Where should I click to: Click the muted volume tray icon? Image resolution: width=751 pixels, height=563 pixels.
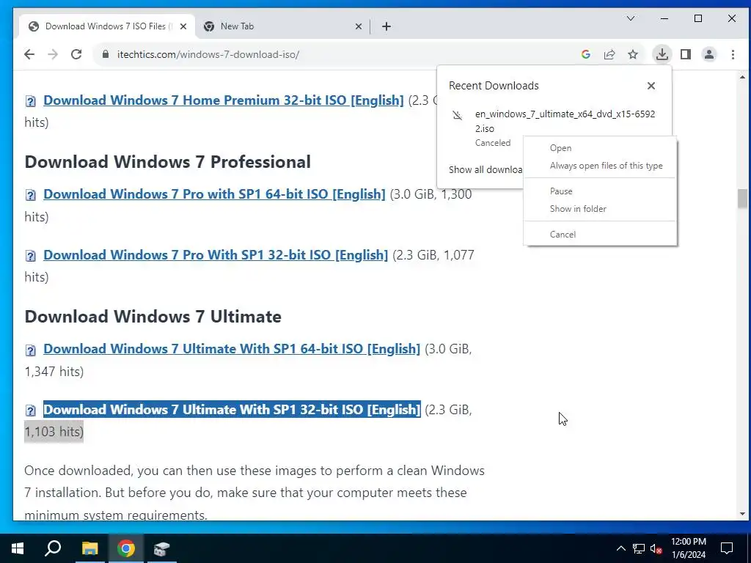(656, 548)
